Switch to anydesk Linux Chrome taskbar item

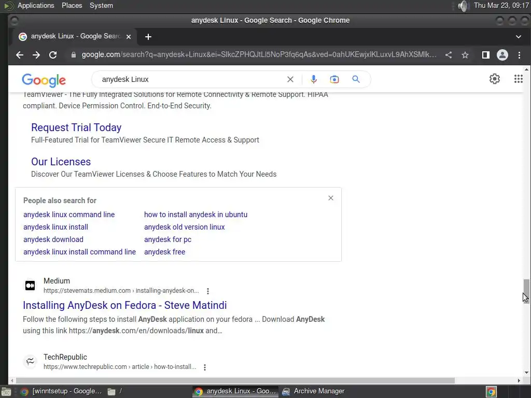236,392
